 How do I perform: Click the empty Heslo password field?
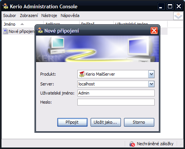click(x=116, y=102)
